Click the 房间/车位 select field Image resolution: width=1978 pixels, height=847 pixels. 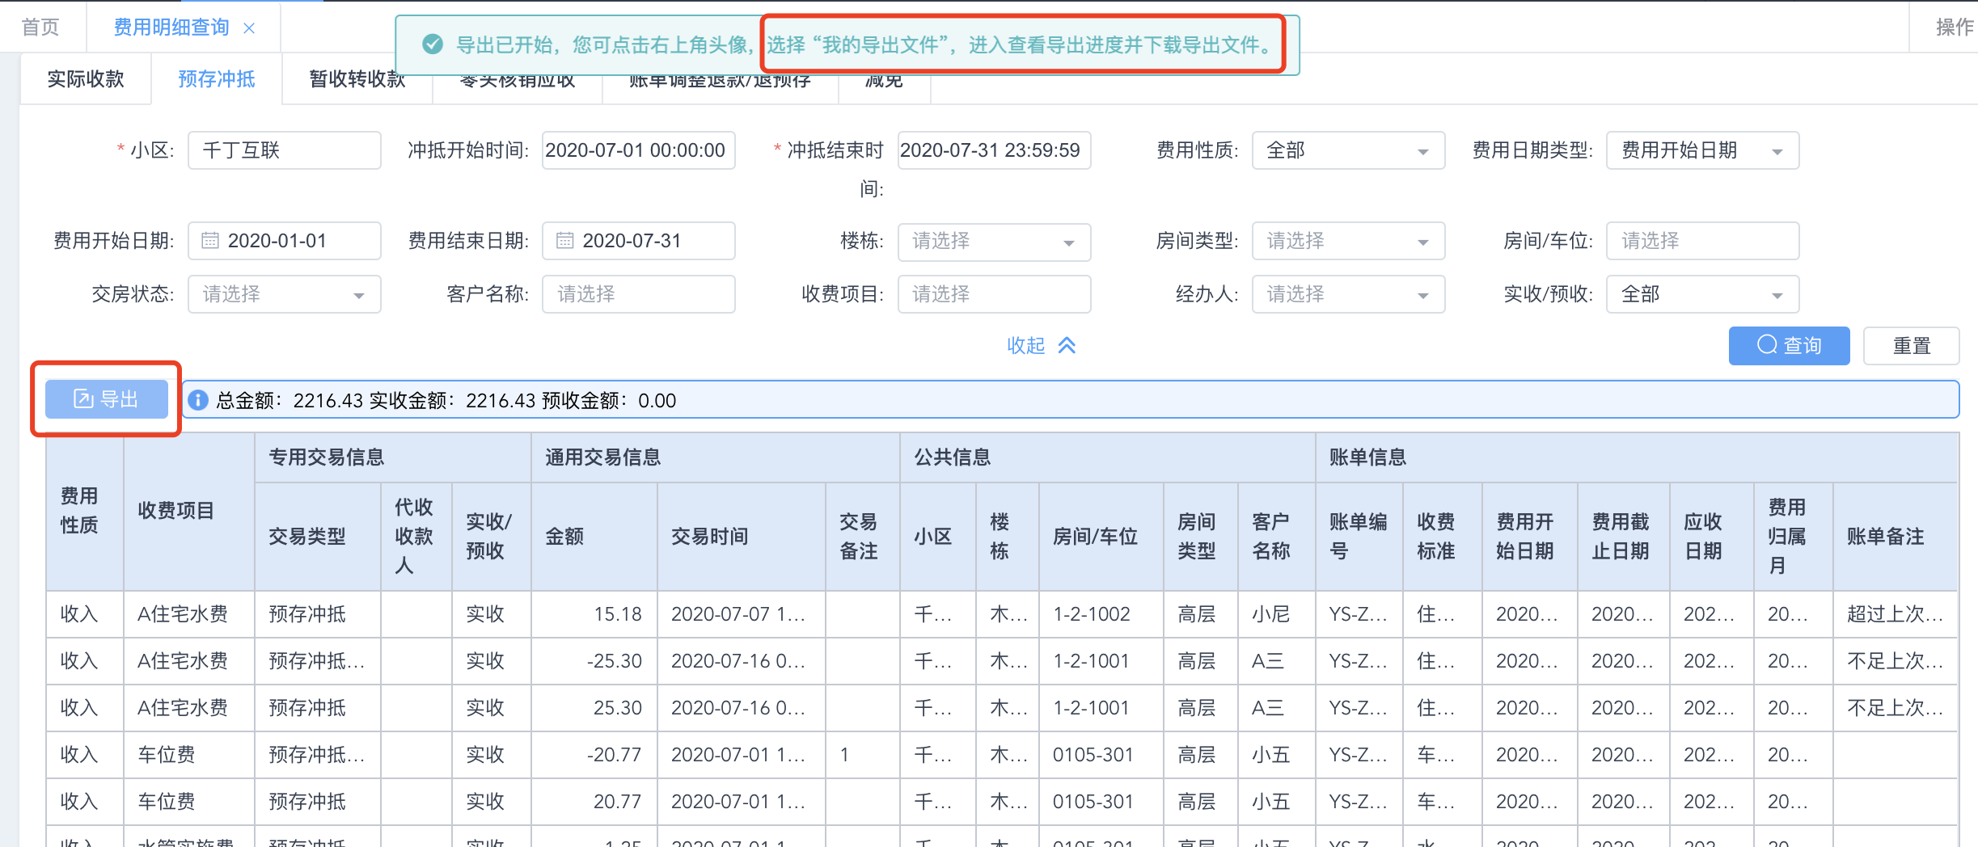click(1702, 241)
